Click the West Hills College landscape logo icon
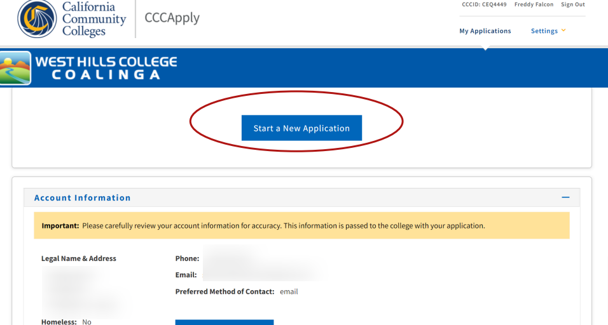The height and width of the screenshot is (325, 608). coord(15,68)
